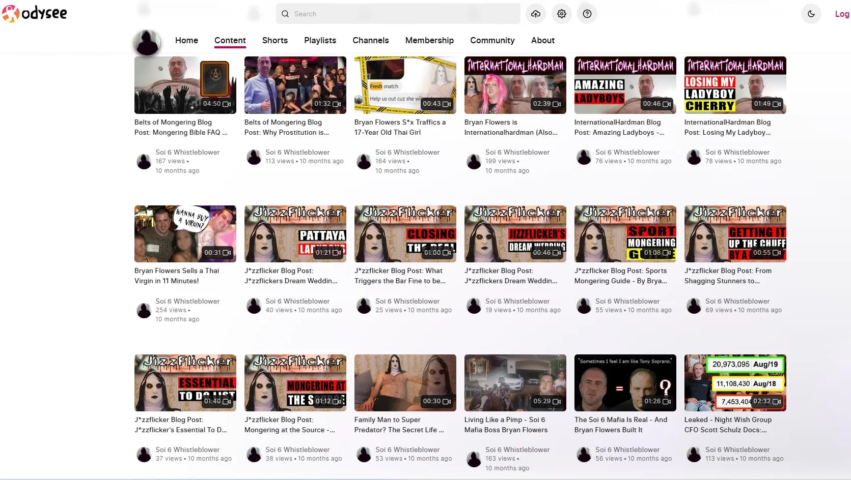Toggle dark mode moon icon
Screen dimensions: 851x480
pyautogui.click(x=811, y=14)
